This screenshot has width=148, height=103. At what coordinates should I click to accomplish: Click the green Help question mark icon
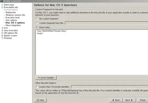(x=38, y=100)
